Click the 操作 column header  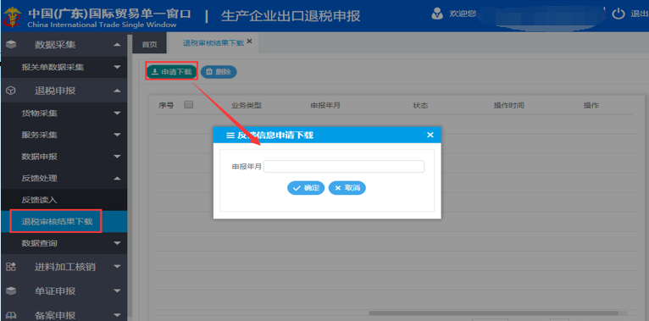[591, 106]
